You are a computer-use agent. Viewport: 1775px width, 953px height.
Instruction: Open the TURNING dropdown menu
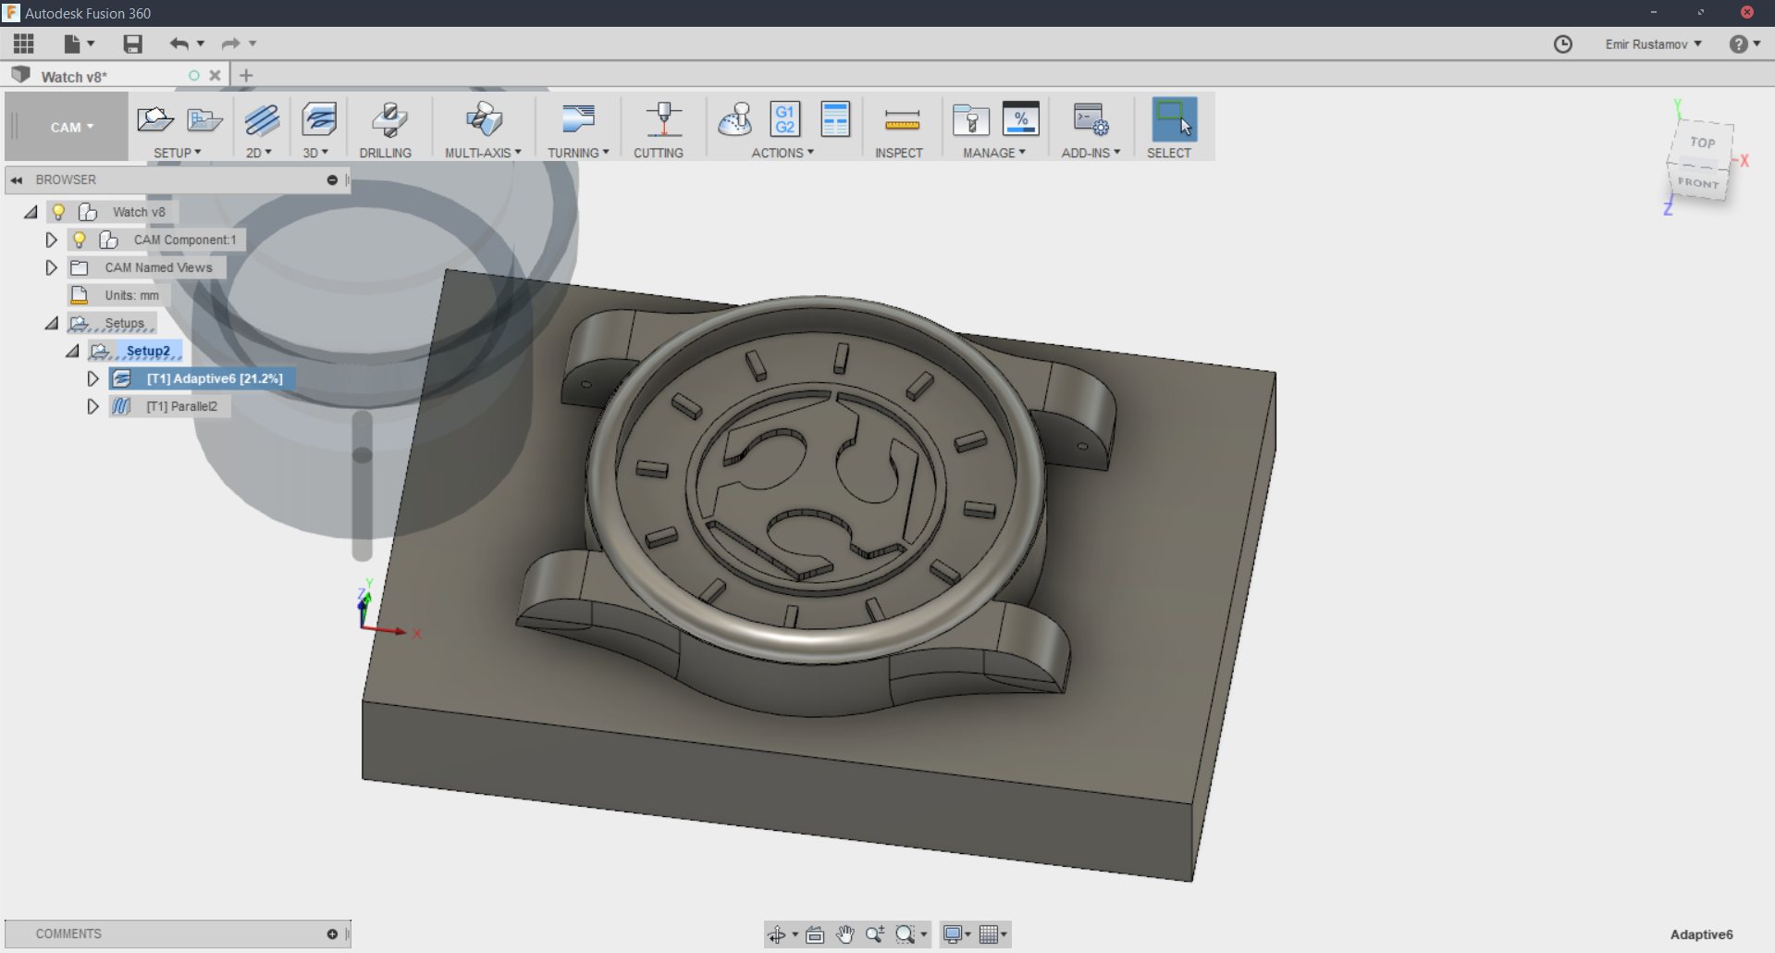coord(579,153)
